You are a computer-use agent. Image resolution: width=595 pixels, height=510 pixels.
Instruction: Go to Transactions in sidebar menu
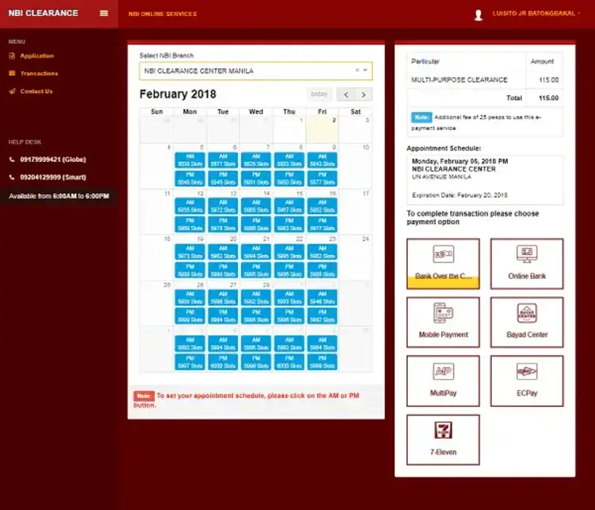point(38,73)
